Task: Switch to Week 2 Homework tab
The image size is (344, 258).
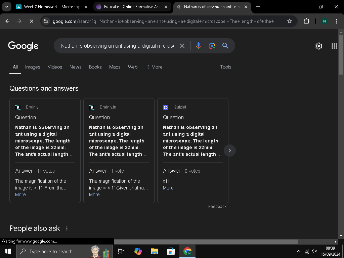Action: [52, 7]
